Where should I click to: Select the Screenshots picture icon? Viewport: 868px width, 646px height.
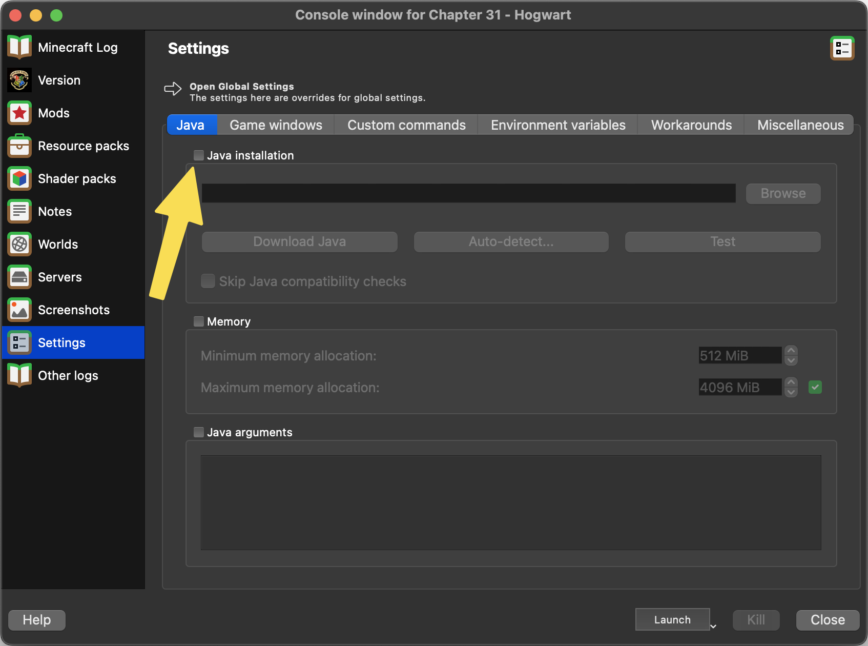[x=19, y=310]
